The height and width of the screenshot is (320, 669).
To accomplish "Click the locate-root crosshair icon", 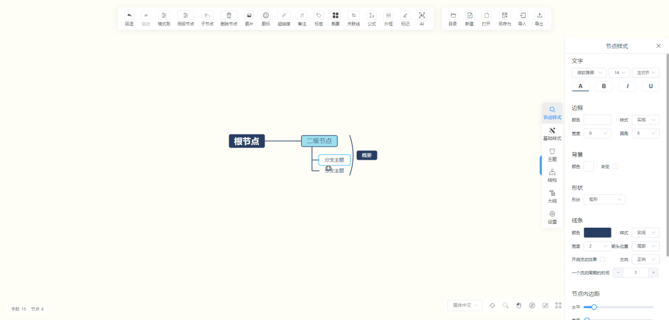I will [x=492, y=305].
